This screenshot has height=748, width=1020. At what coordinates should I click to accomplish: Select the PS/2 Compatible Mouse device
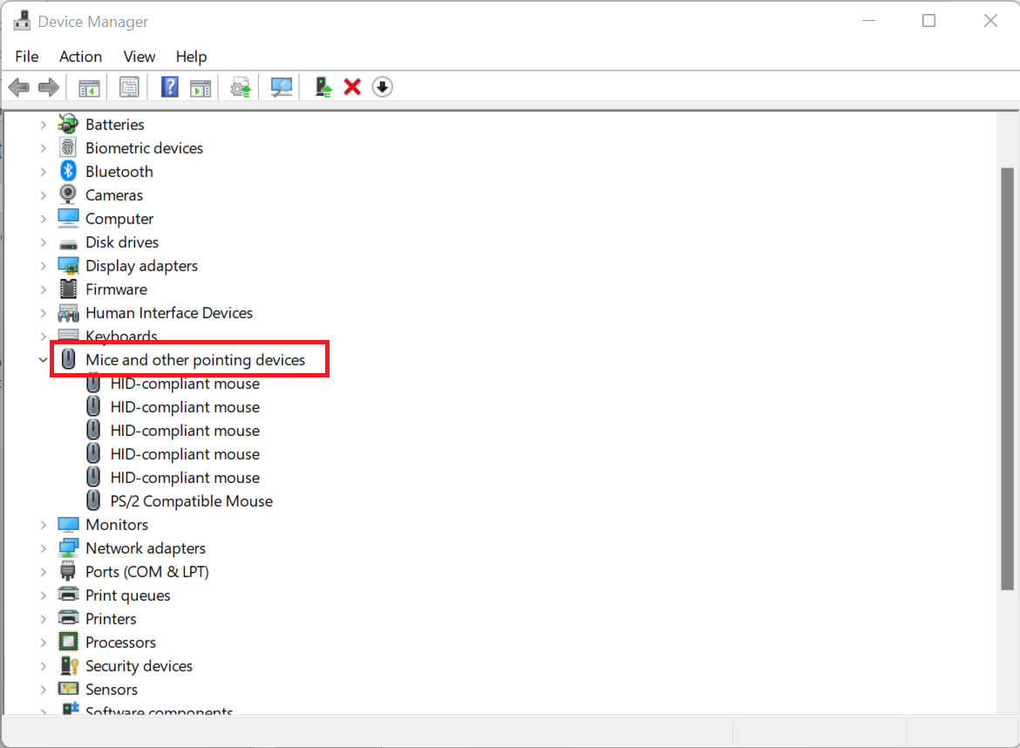tap(191, 501)
